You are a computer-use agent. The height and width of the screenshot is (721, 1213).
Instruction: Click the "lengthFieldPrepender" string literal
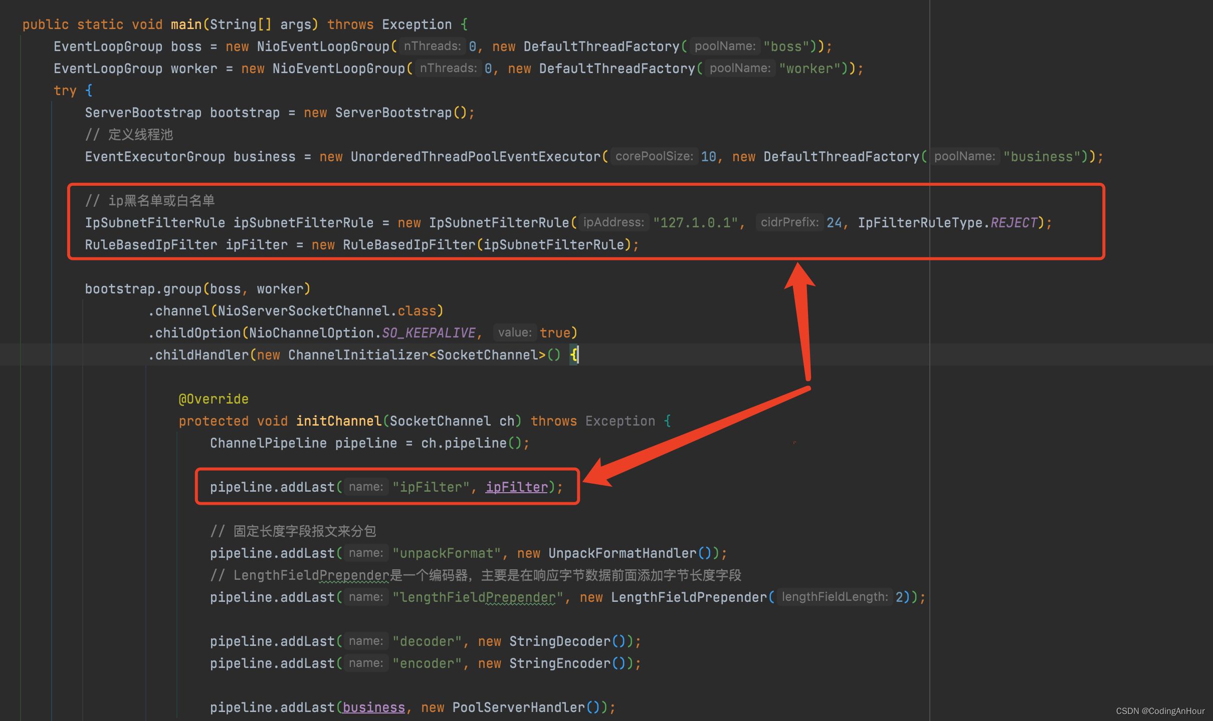(478, 597)
